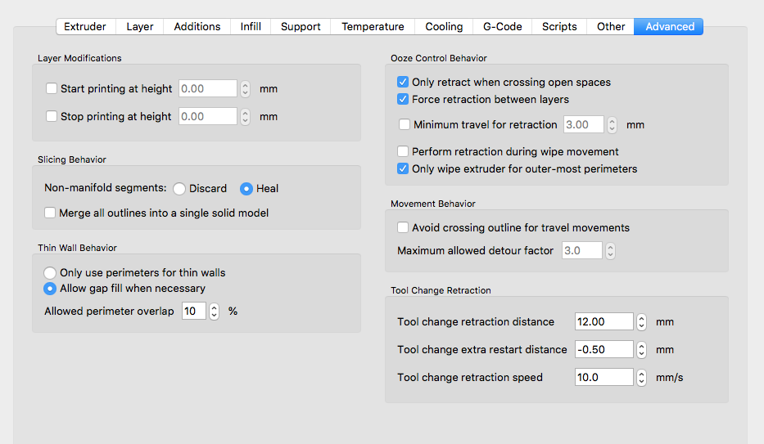Screen dimensions: 764x444
Task: Enable Avoid crossing outline for travel movements
Action: pyautogui.click(x=403, y=227)
